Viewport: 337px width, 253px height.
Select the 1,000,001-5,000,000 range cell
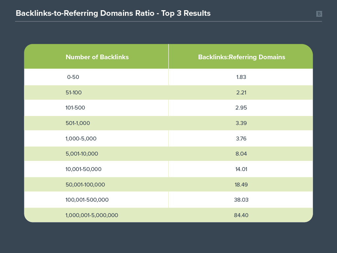click(92, 215)
